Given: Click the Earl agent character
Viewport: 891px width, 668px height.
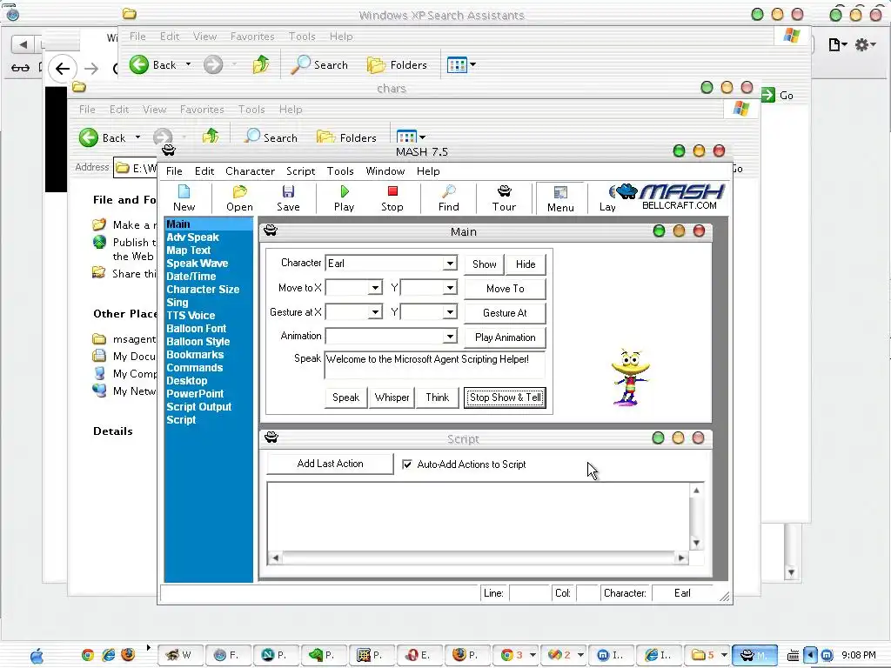Looking at the screenshot, I should click(630, 377).
